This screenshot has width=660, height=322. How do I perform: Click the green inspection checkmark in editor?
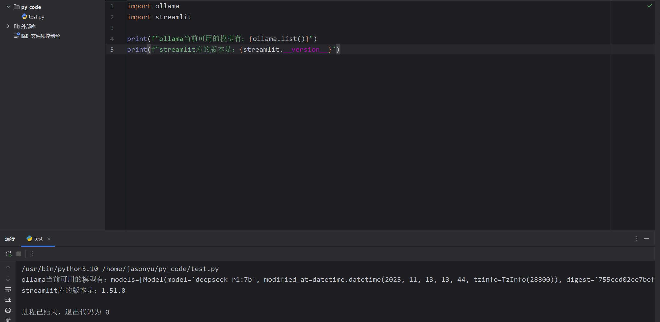[650, 6]
